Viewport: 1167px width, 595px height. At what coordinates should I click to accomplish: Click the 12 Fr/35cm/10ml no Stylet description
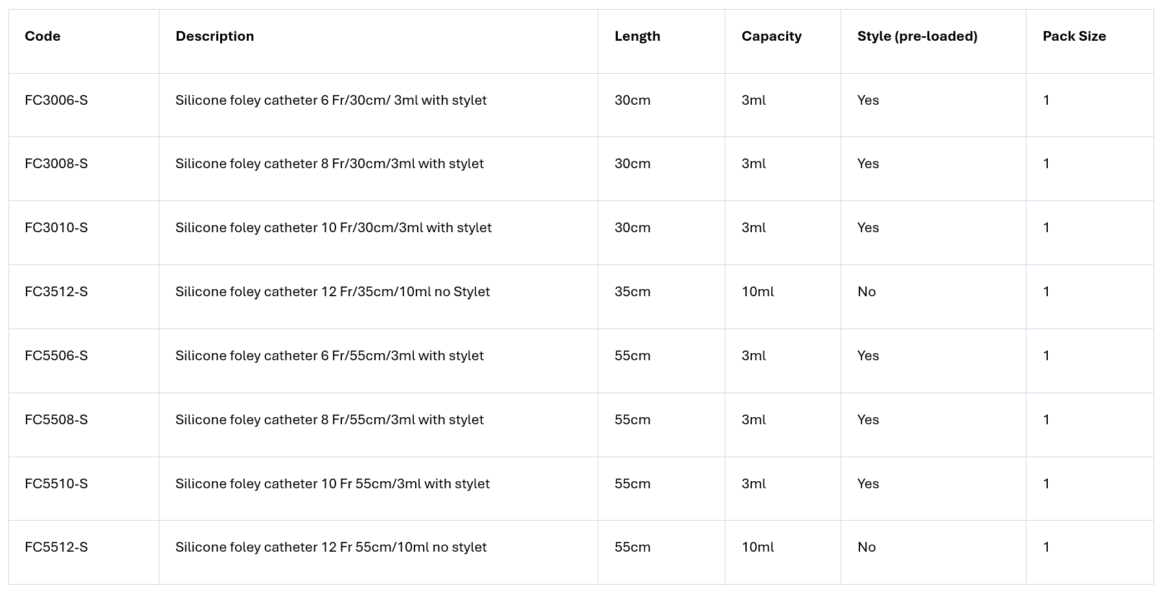[x=332, y=292]
